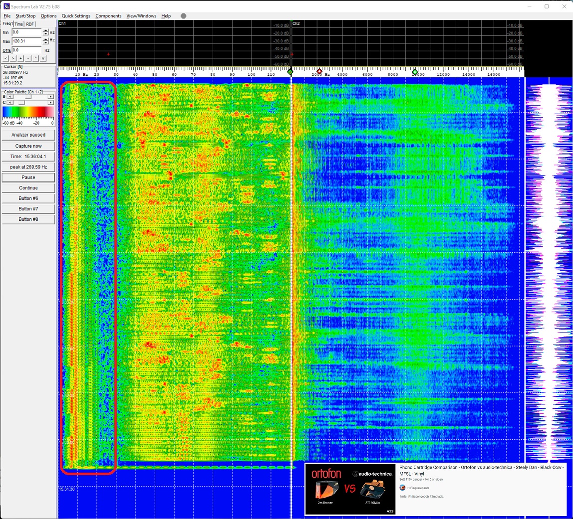The image size is (573, 519).
Task: Open the Components menu
Action: [108, 16]
